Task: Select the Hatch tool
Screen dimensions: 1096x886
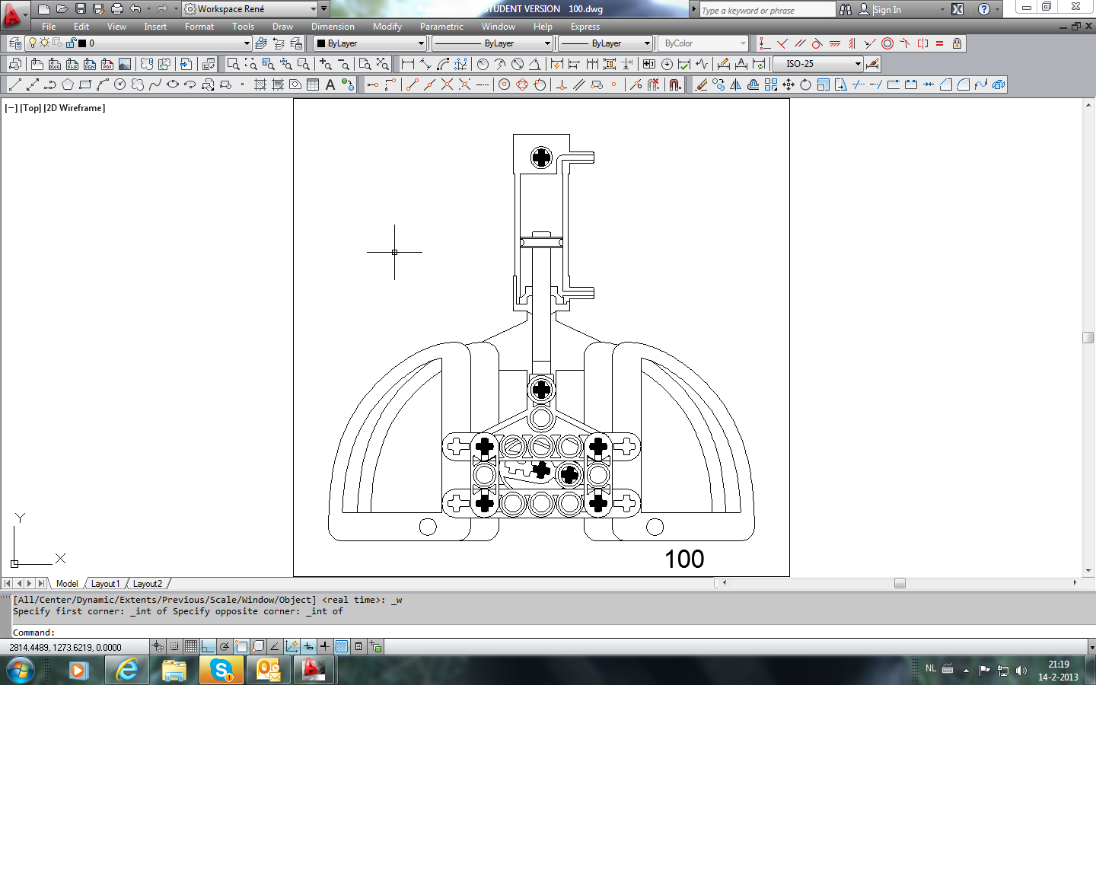Action: [x=260, y=84]
